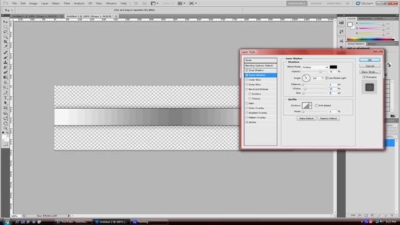
Task: Click Cancel in Layer Style dialog
Action: (x=369, y=66)
